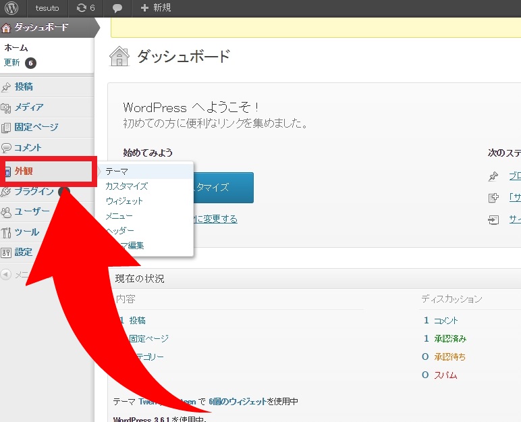Screen dimensions: 521x422
Task: Click the 投稿 pushpin icon in sidebar
Action: point(7,87)
